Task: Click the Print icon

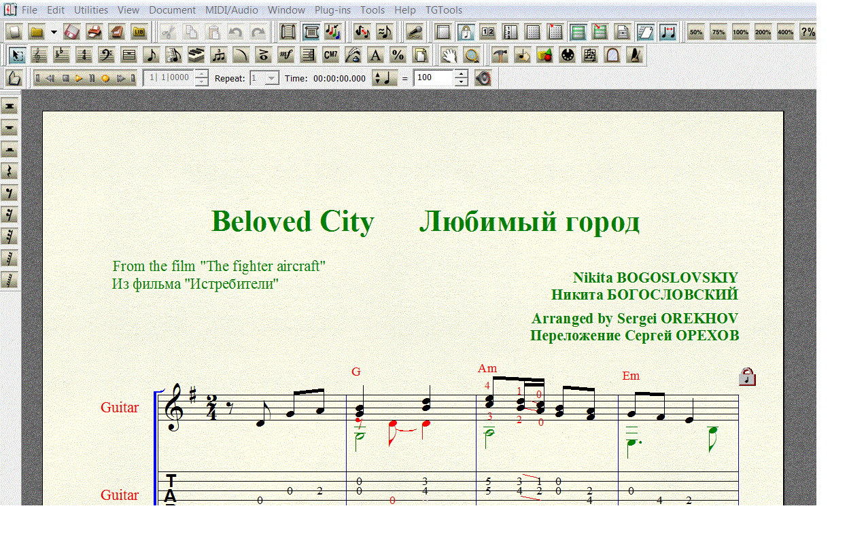Action: coord(94,32)
